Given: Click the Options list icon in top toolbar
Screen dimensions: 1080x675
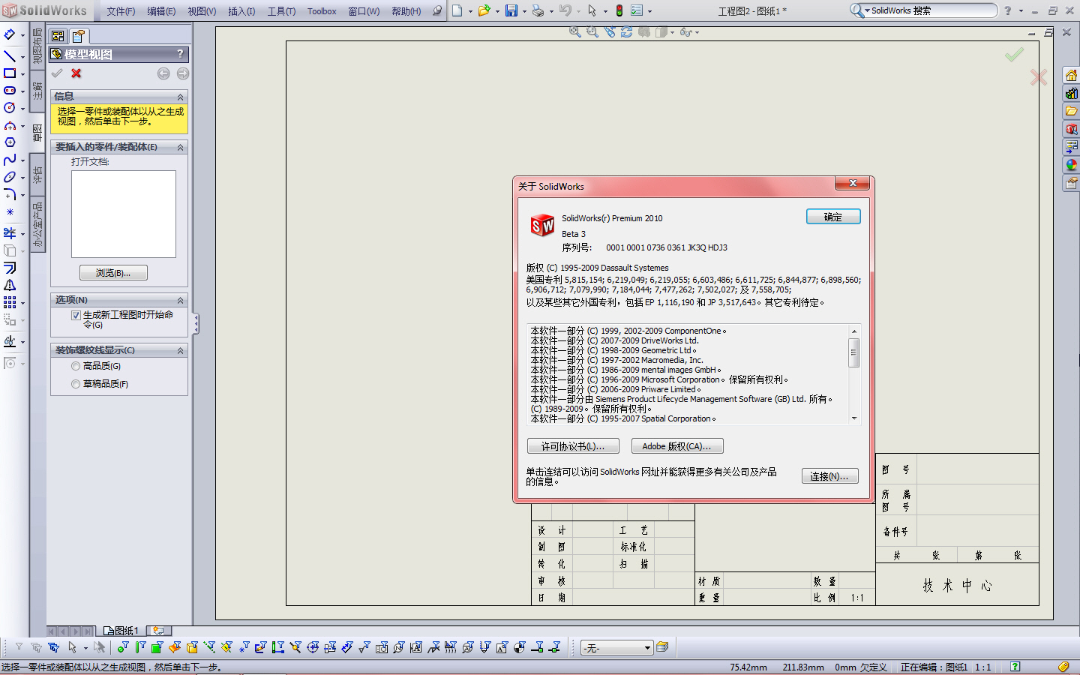Looking at the screenshot, I should coord(637,10).
